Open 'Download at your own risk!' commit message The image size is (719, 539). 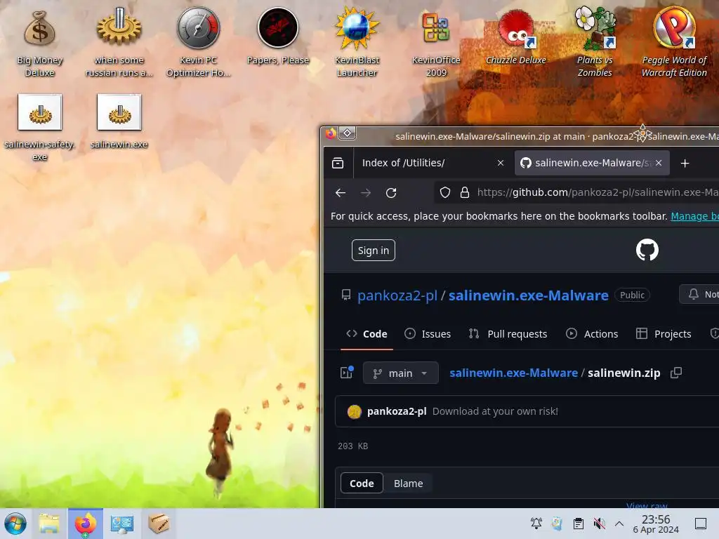[x=495, y=411]
